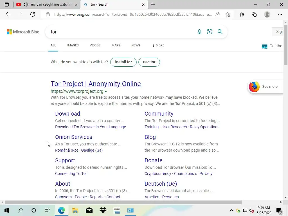The width and height of the screenshot is (288, 216).
Task: Open the browser profile avatar
Action: coord(267,14)
